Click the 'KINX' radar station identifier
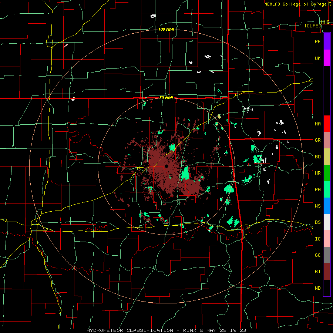Screen dimensions: 333x333 (x=190, y=330)
